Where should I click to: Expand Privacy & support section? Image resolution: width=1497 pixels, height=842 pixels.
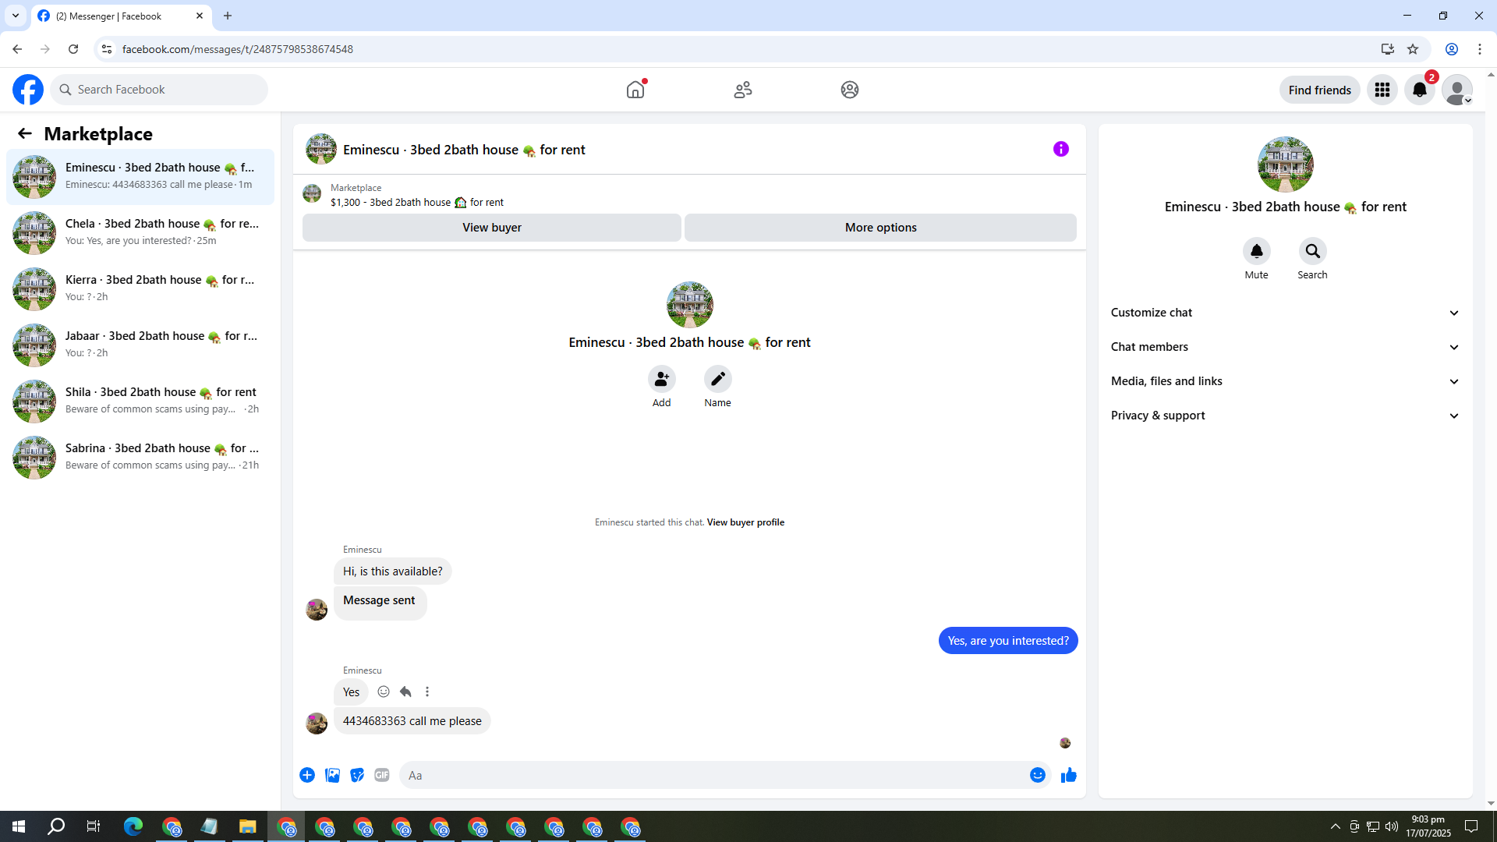1286,416
